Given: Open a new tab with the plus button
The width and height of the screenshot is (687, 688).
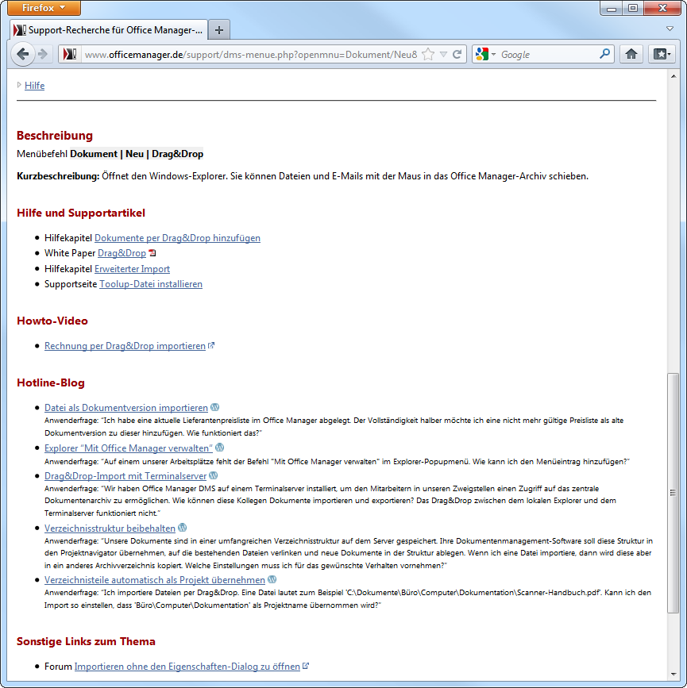Looking at the screenshot, I should [218, 30].
